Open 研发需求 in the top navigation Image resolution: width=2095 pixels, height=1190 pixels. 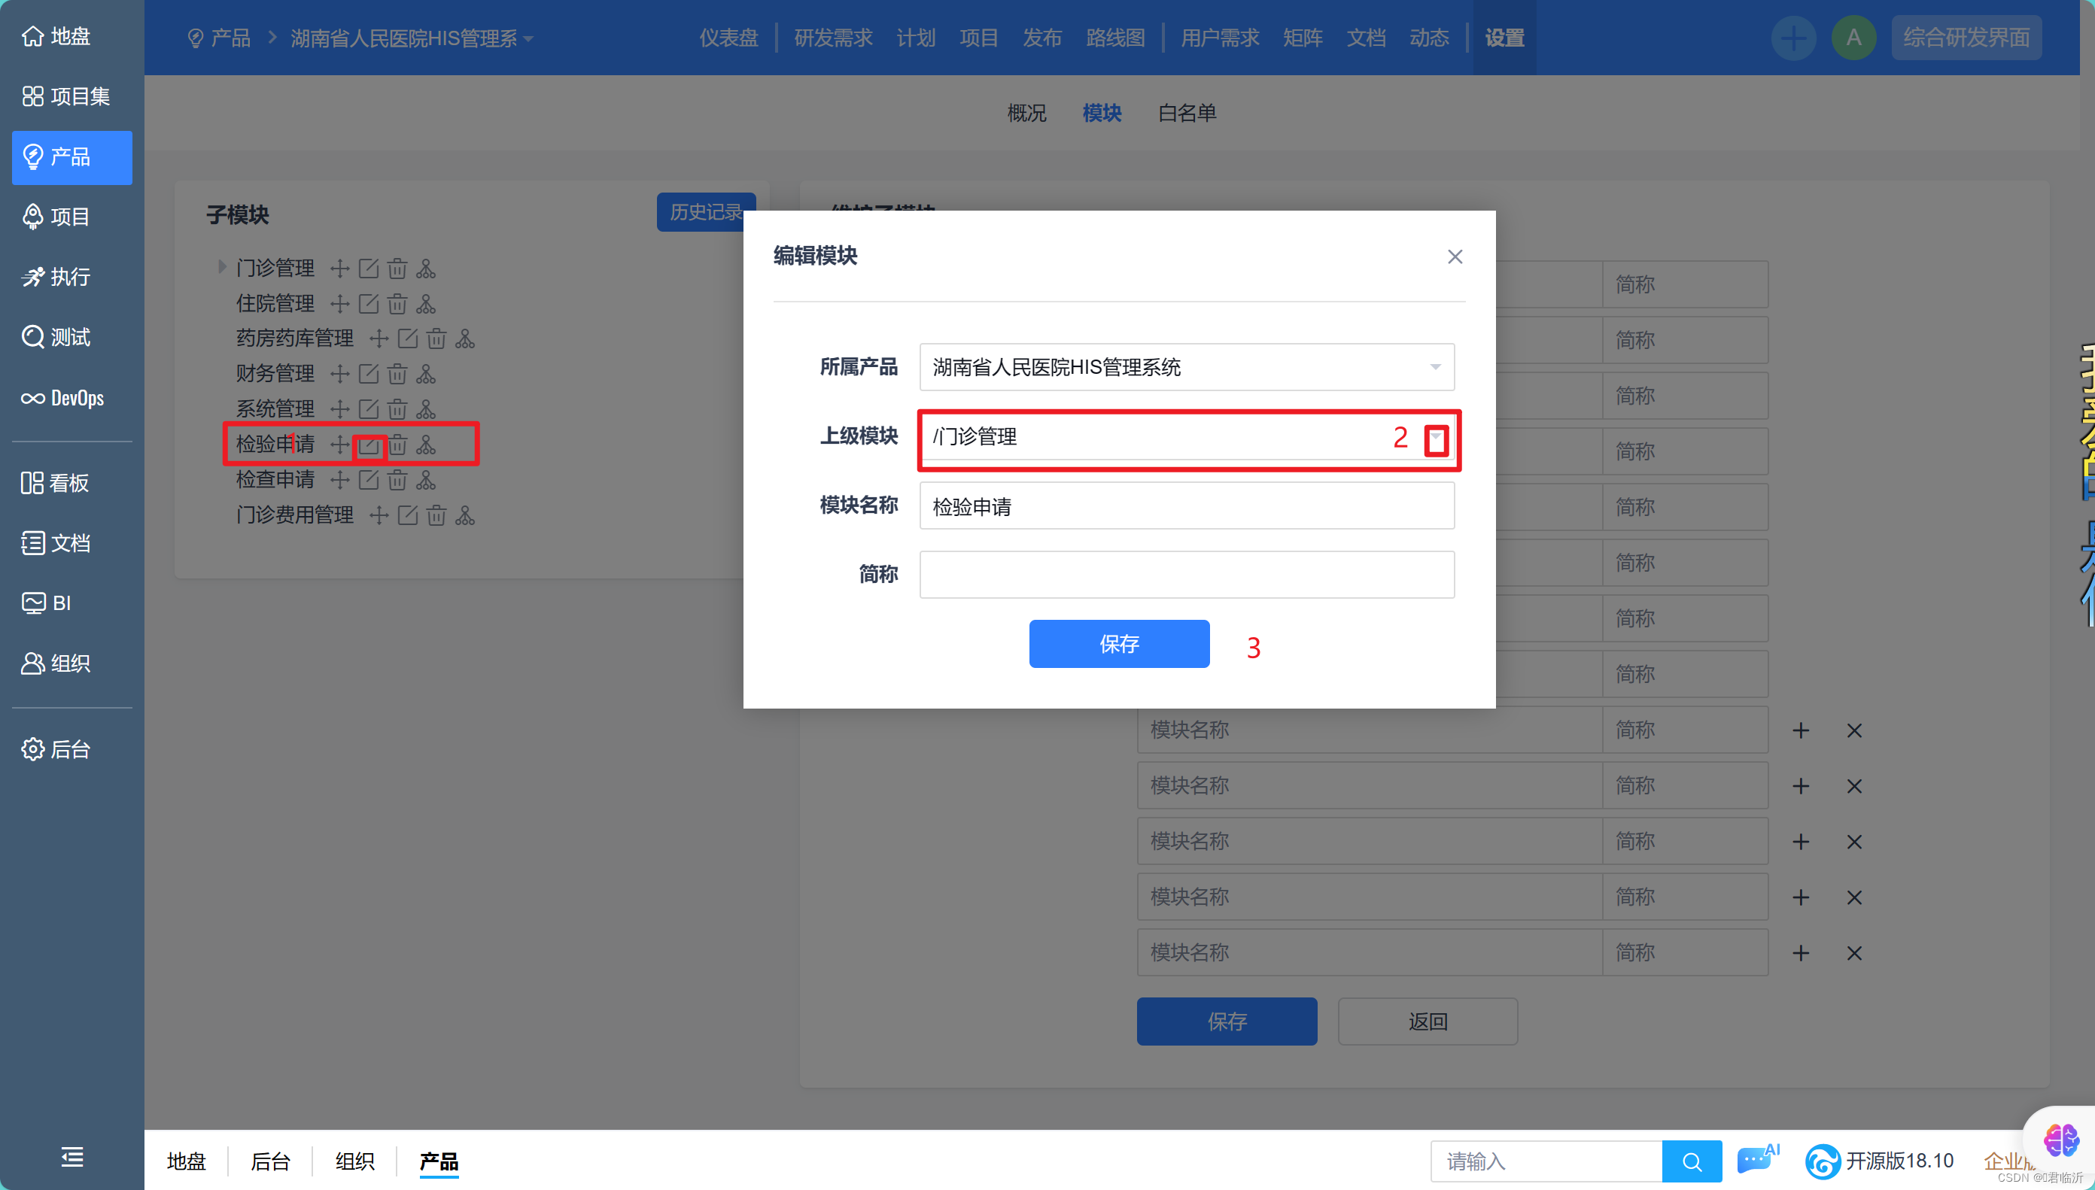coord(833,38)
